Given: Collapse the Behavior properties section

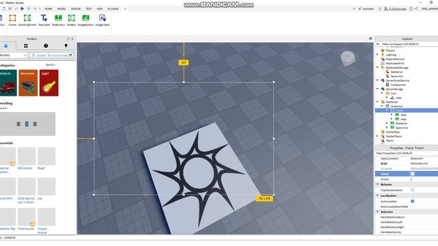Looking at the screenshot, I should click(x=378, y=184).
